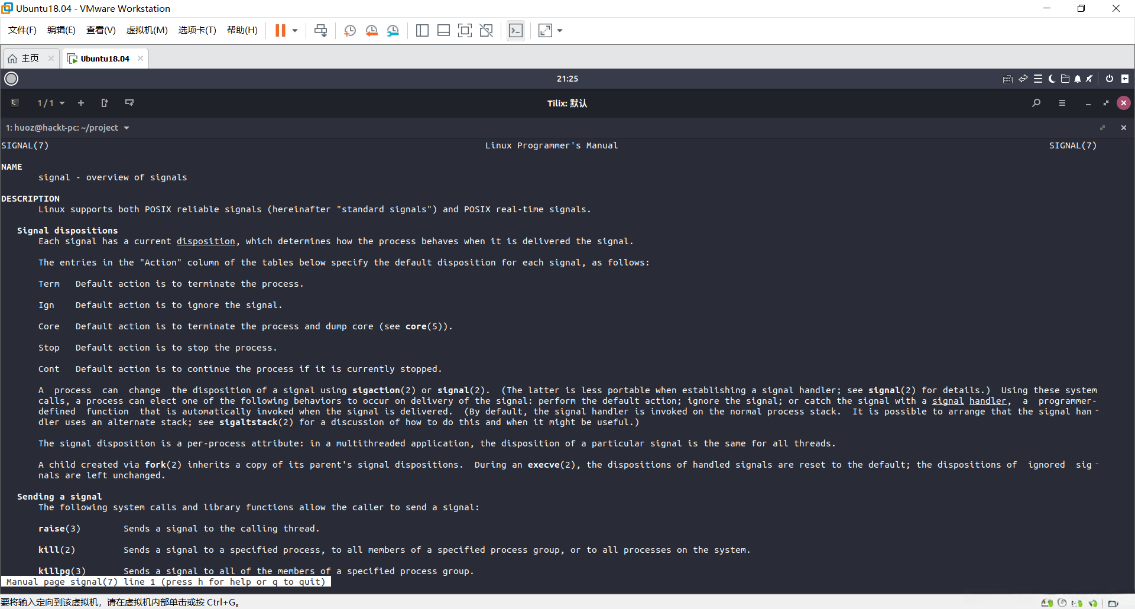Close the Tilix terminal pane
The height and width of the screenshot is (609, 1135).
1124,128
